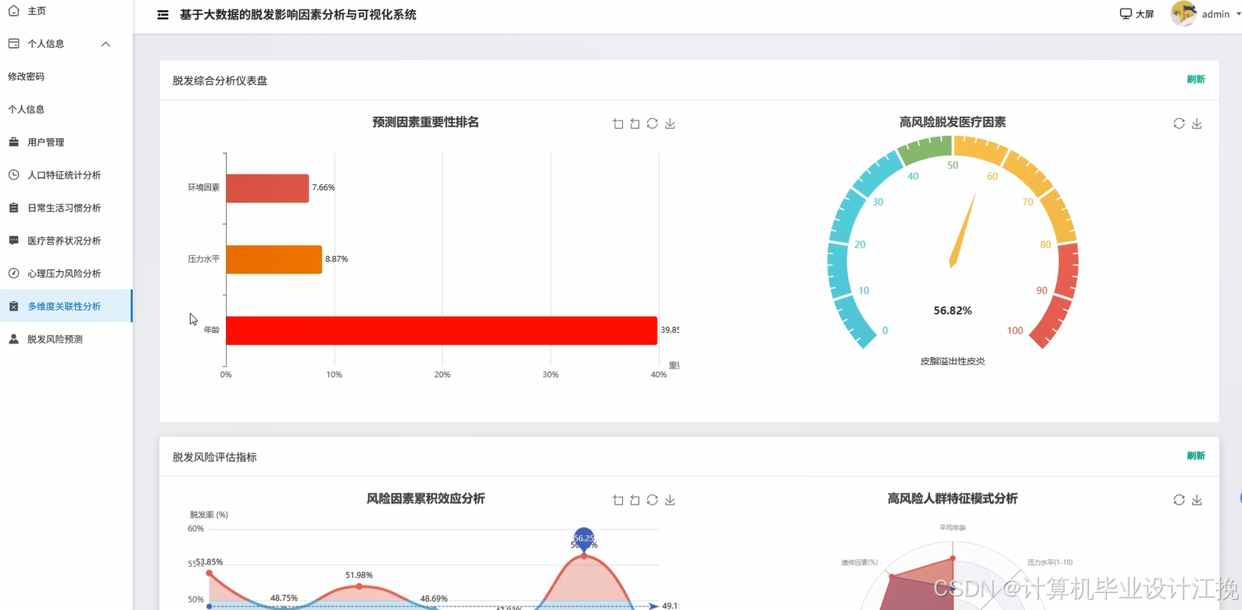Restore the 高风险脱发医疗因素 gauge chart

(x=1179, y=124)
